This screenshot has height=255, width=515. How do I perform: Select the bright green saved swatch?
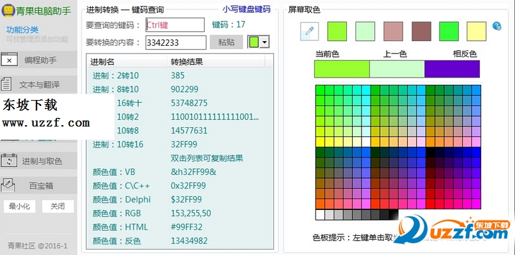coord(449,32)
